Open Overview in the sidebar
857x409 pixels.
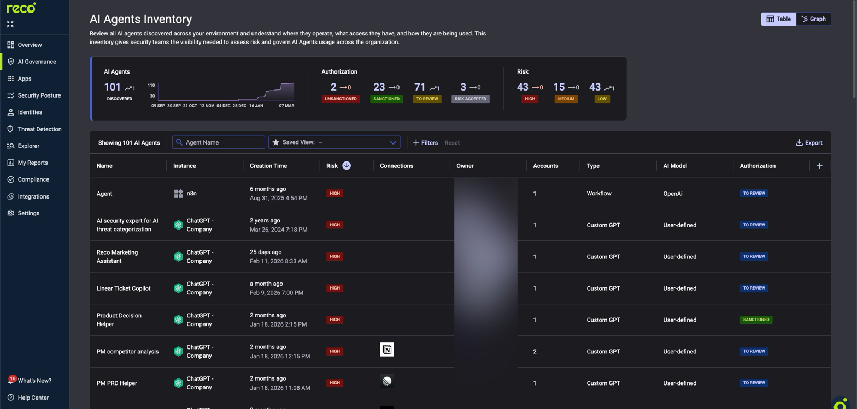30,45
